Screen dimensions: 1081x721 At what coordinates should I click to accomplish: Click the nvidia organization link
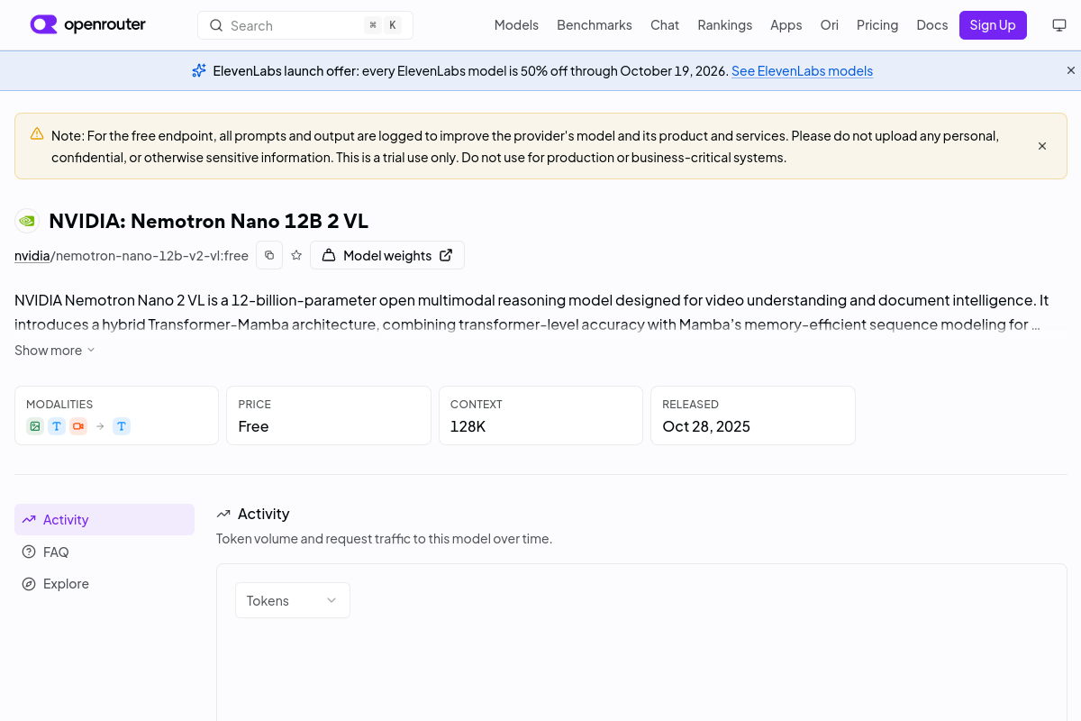pos(32,255)
